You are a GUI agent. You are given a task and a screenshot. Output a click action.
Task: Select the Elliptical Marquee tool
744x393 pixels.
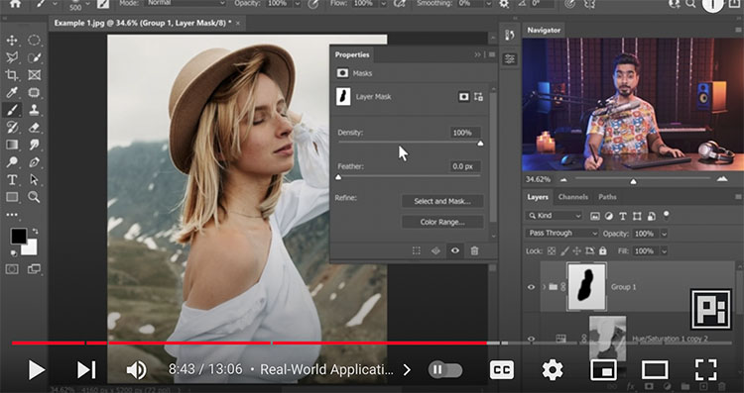click(34, 41)
